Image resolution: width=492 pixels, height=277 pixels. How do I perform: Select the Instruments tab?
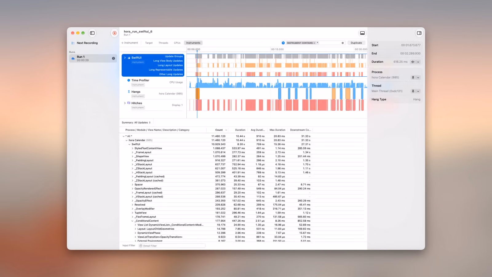click(x=193, y=43)
